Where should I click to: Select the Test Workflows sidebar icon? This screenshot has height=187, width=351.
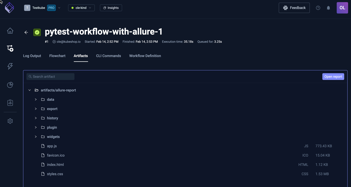[10, 48]
